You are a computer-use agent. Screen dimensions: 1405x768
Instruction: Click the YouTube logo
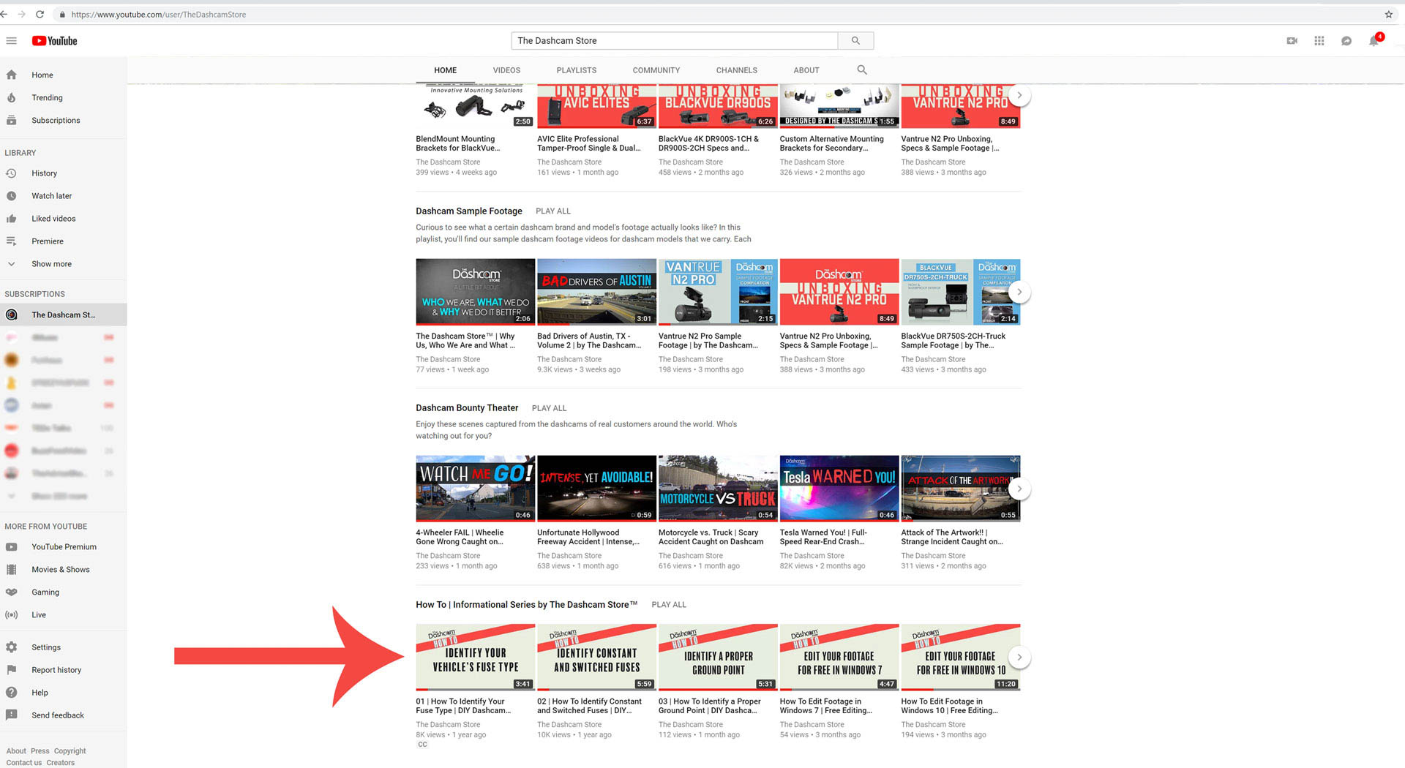click(x=55, y=41)
